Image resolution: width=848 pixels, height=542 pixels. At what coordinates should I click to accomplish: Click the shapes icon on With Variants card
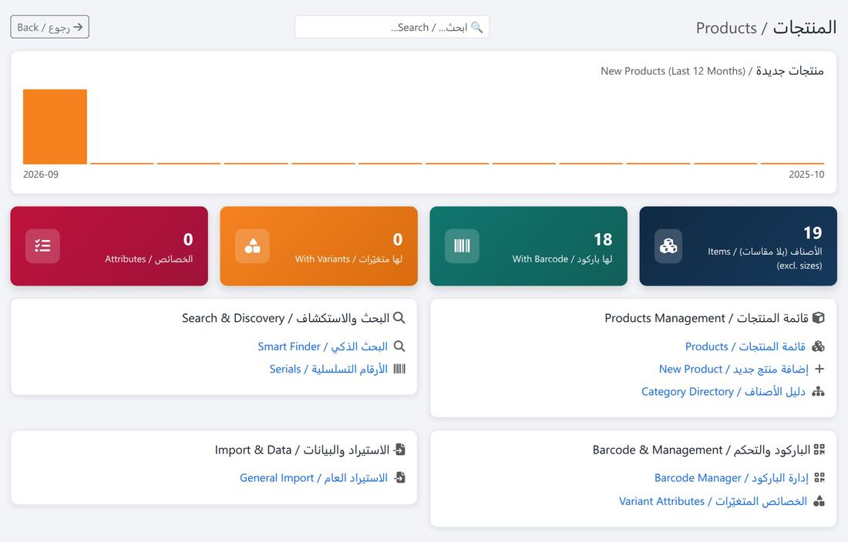pyautogui.click(x=253, y=246)
